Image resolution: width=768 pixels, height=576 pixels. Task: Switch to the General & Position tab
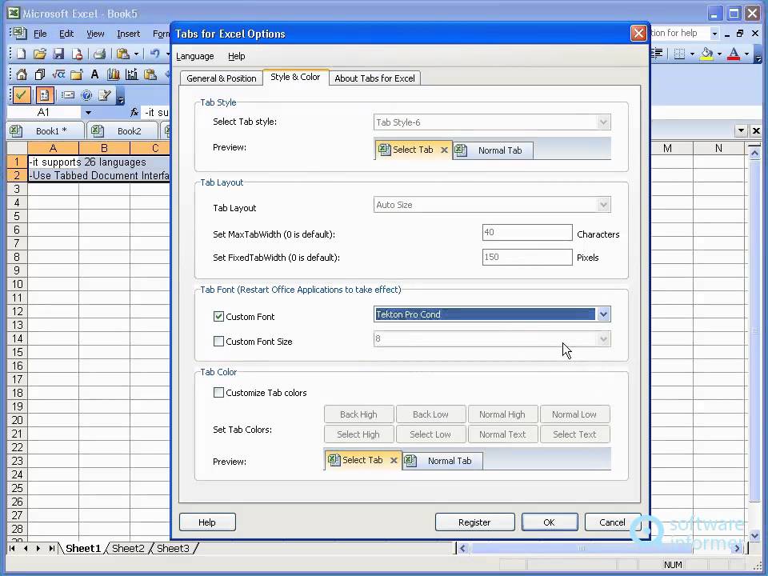click(222, 78)
